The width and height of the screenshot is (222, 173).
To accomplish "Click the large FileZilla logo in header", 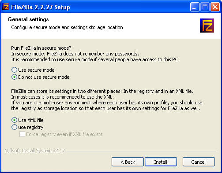I will (x=207, y=26).
